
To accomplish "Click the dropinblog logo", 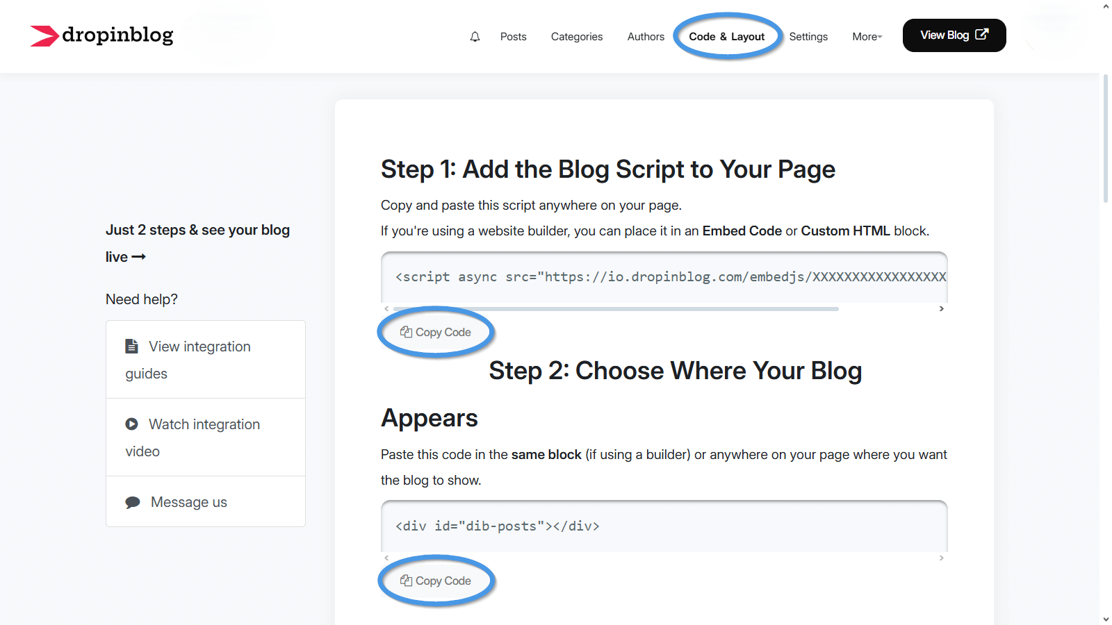I will 101,35.
